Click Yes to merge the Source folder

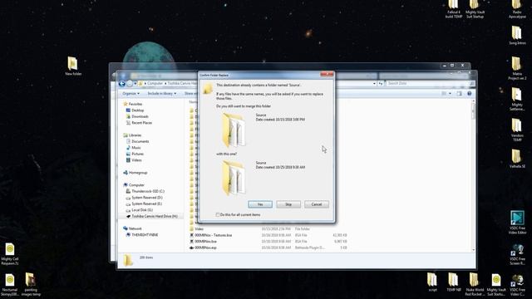[260, 204]
